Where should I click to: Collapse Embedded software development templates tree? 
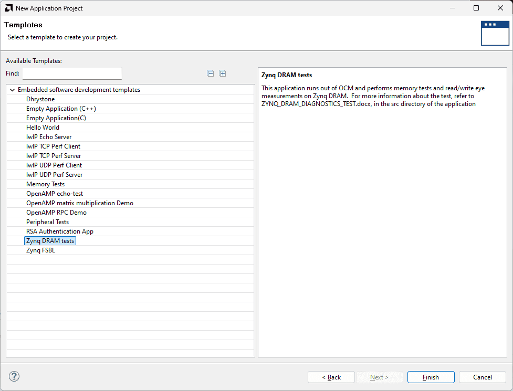coord(13,90)
